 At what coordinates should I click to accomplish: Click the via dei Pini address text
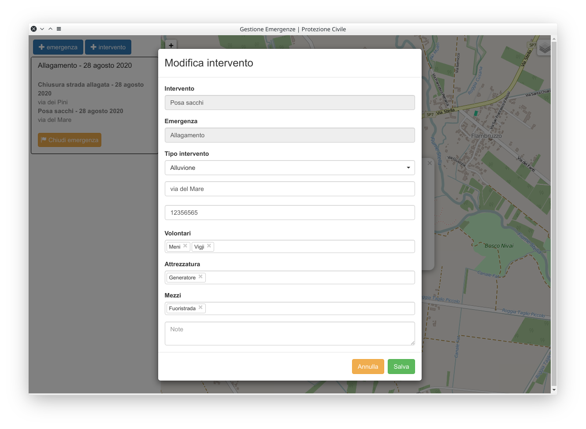(x=53, y=102)
